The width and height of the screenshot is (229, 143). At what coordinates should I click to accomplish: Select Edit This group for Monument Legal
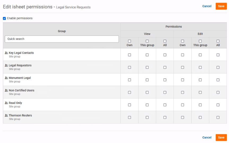click(200, 80)
